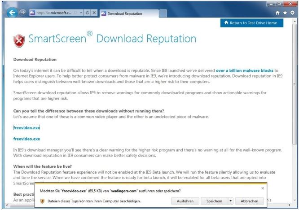Open the Speichern dropdown arrow

(x=231, y=201)
